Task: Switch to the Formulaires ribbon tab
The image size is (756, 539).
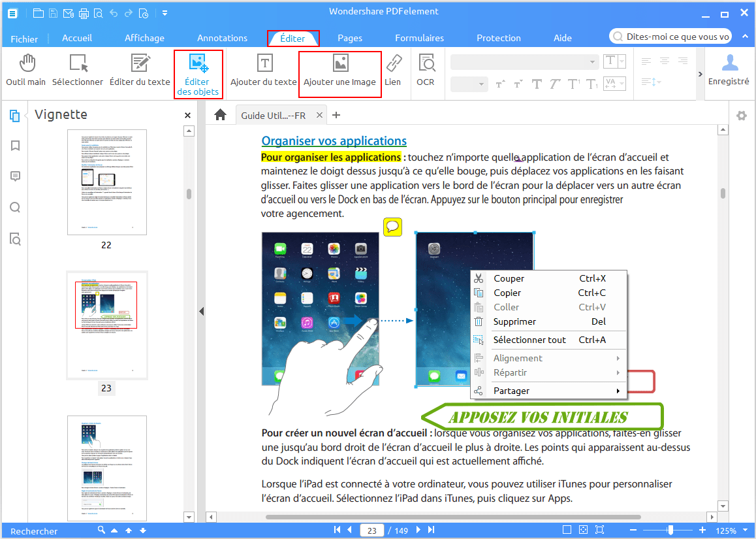Action: click(419, 37)
